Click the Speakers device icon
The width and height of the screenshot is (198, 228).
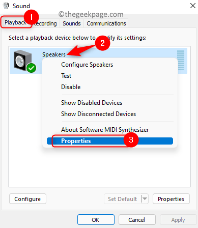[x=23, y=61]
